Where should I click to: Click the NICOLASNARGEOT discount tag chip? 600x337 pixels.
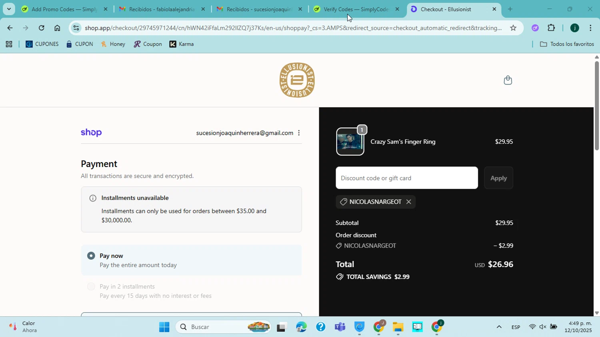click(375, 202)
